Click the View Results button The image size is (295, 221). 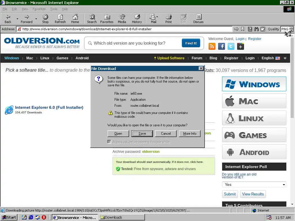253,194
